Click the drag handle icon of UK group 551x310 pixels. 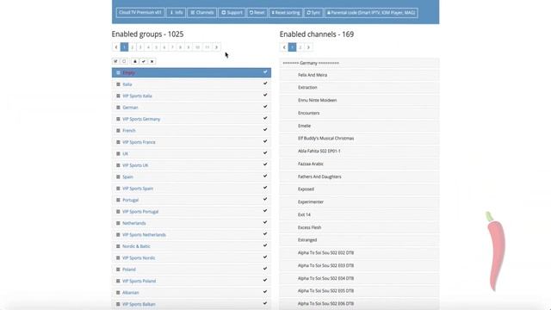pos(118,153)
